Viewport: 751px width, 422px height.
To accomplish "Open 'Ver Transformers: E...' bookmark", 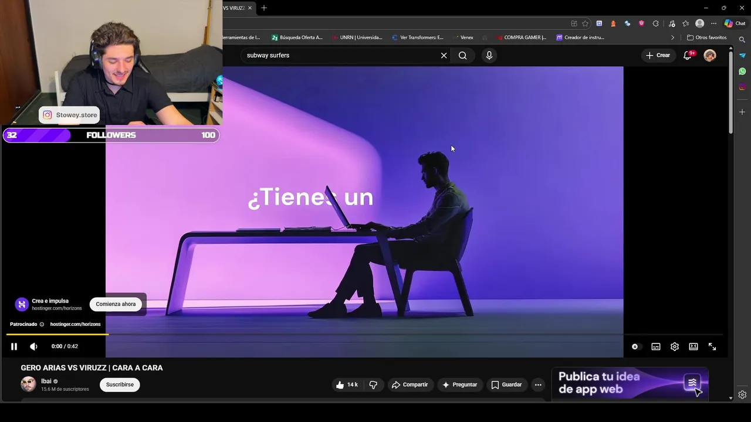I will 417,38.
